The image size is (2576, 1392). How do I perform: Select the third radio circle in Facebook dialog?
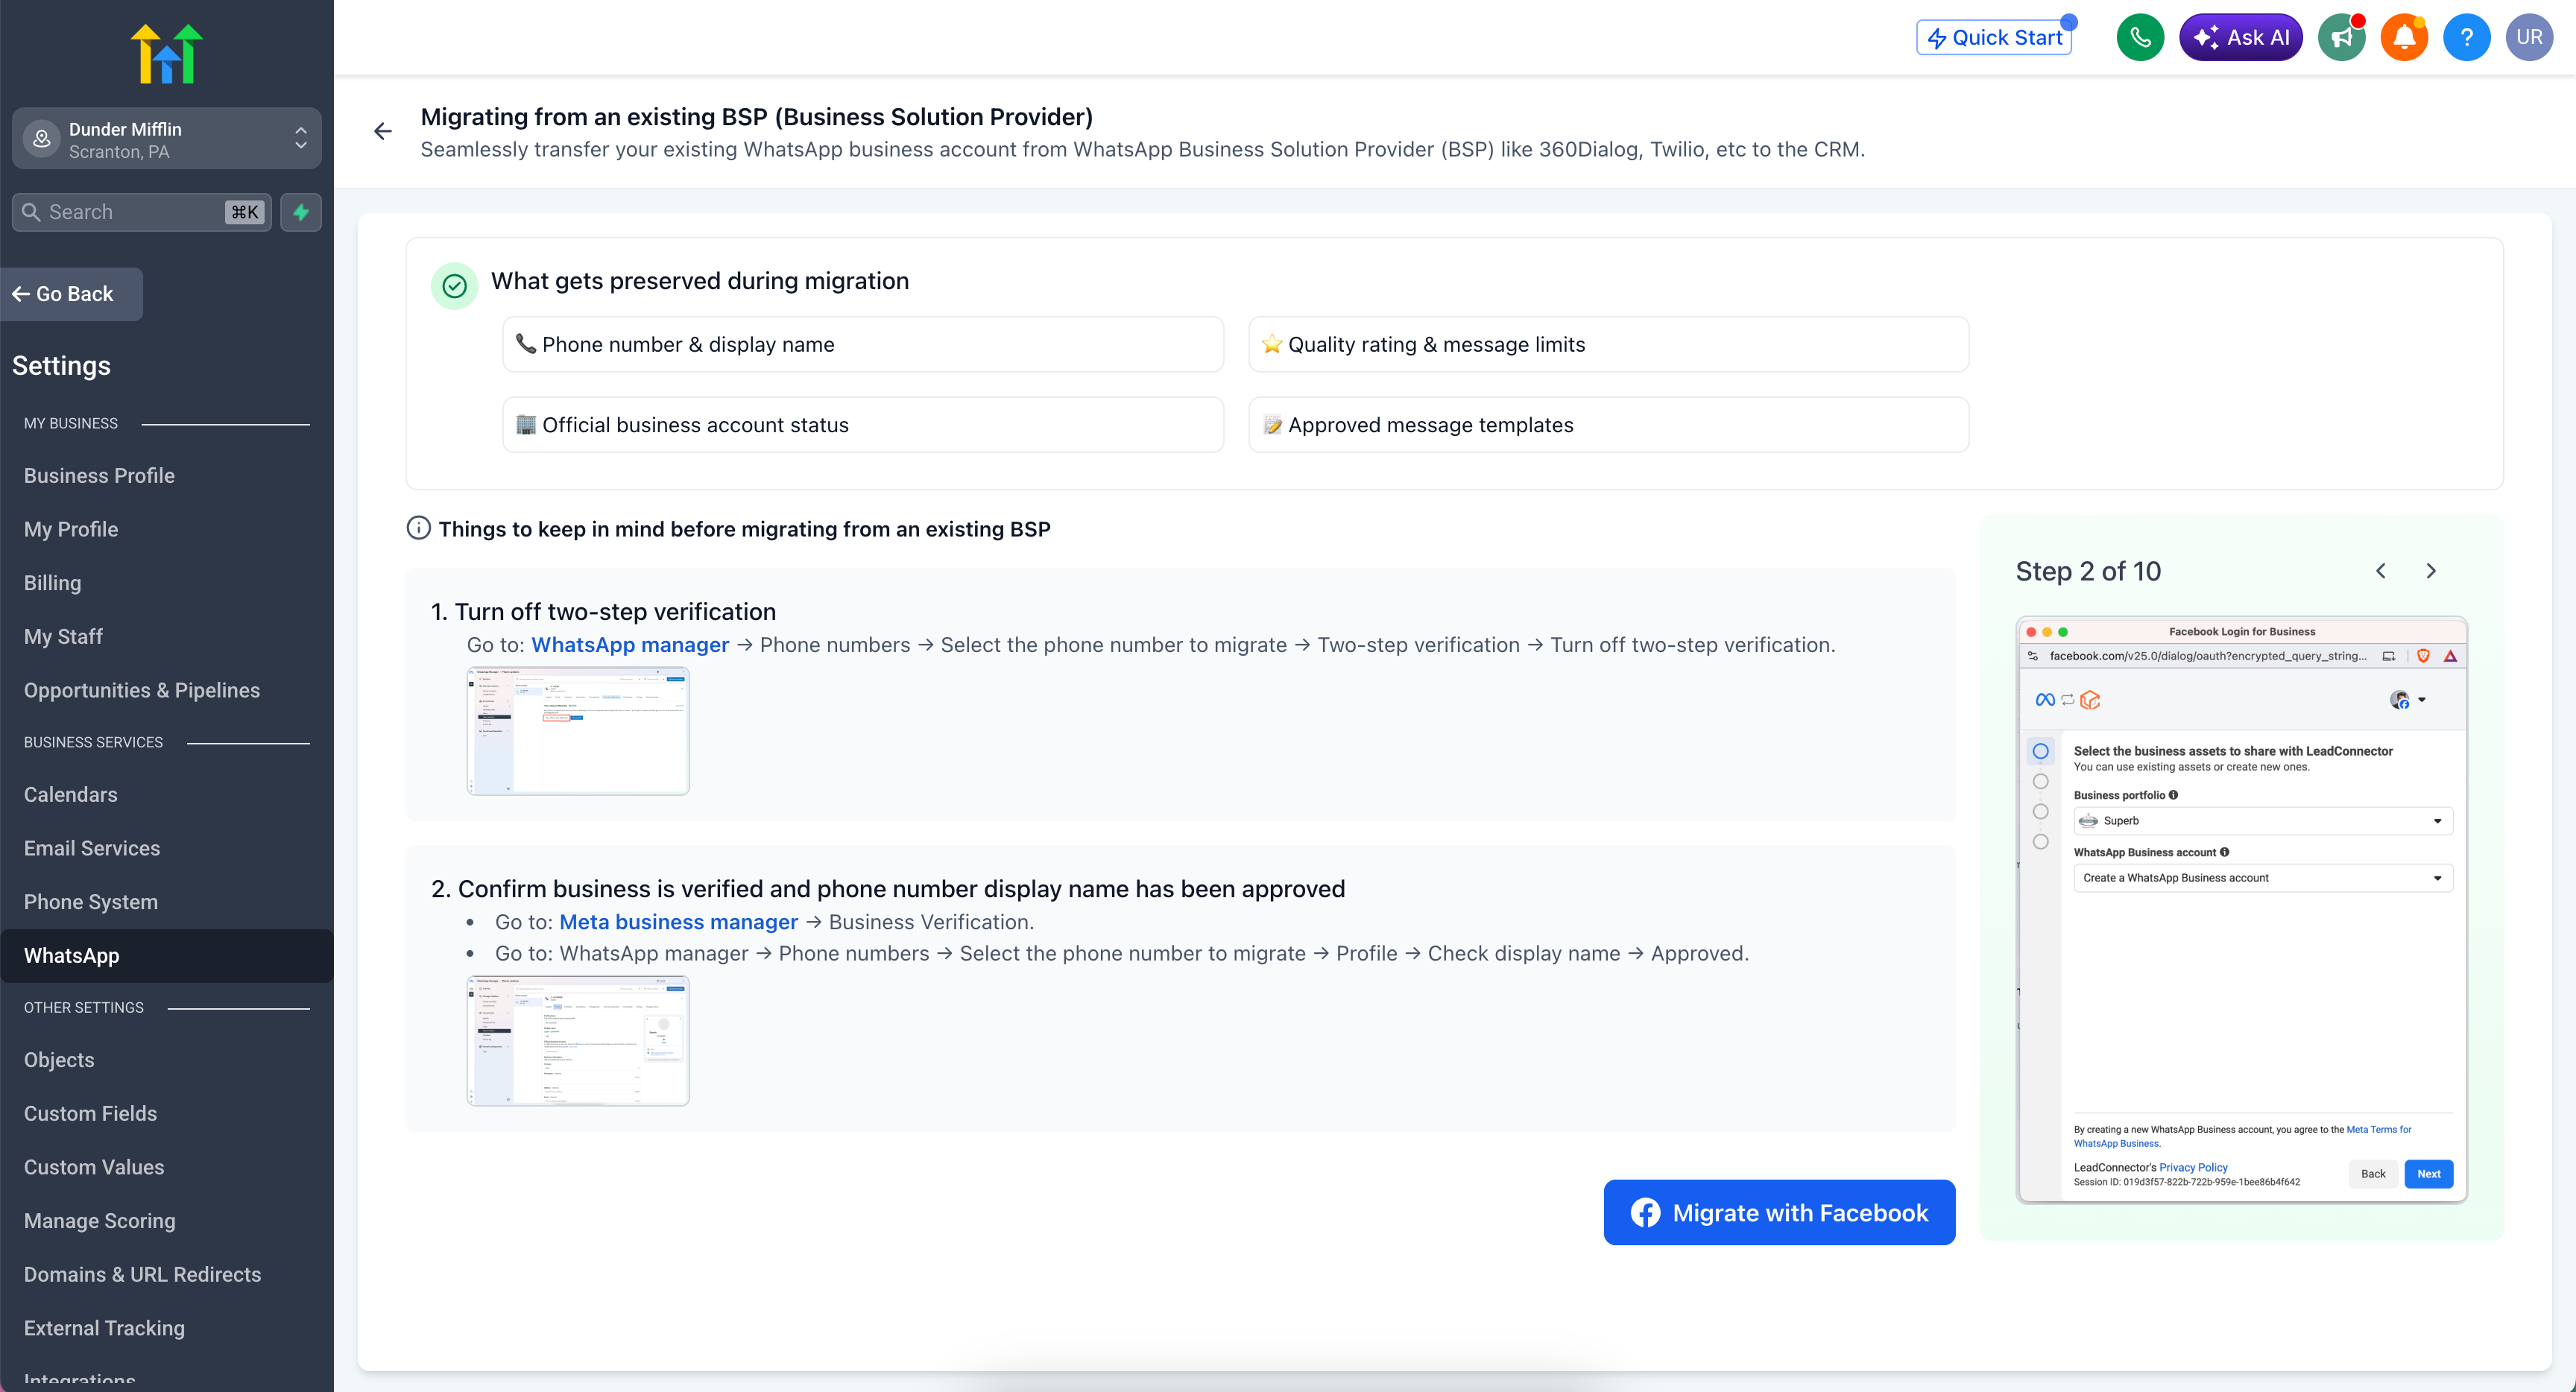2040,811
